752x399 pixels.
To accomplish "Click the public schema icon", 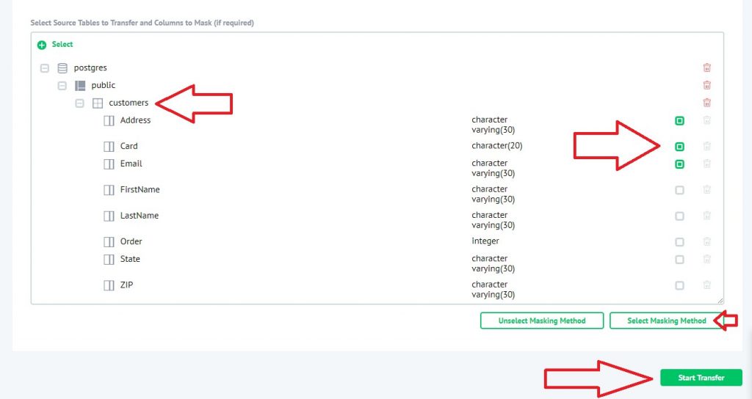I will point(80,85).
